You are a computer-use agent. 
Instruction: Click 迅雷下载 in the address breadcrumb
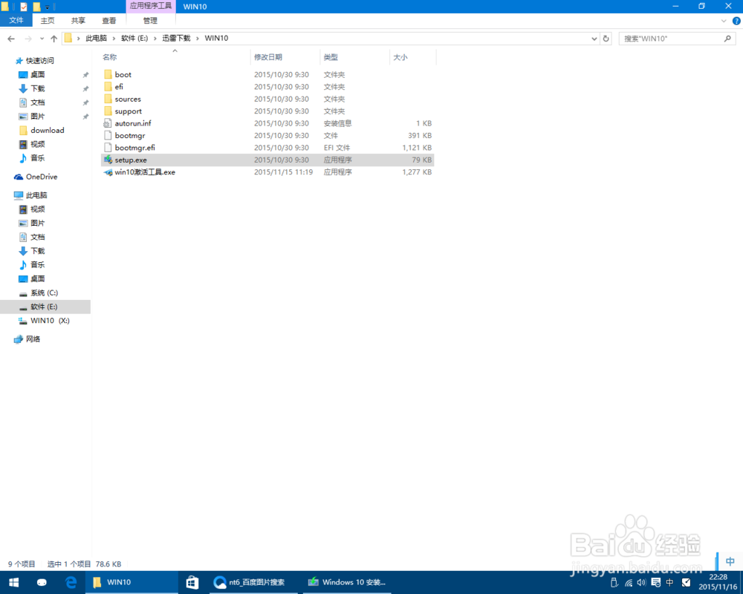click(176, 39)
